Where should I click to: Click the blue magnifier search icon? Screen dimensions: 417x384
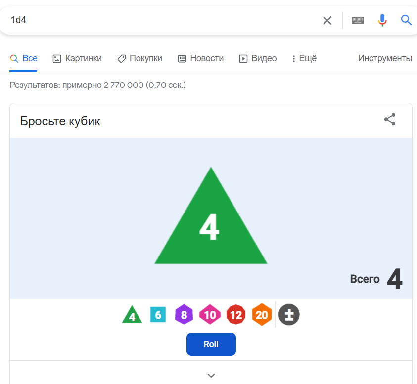(x=406, y=20)
